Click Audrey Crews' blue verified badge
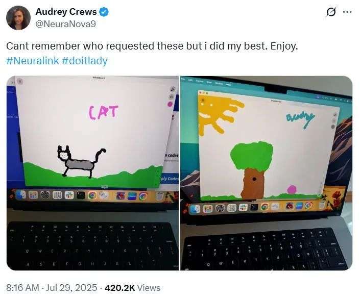The height and width of the screenshot is (297, 360). coord(104,12)
